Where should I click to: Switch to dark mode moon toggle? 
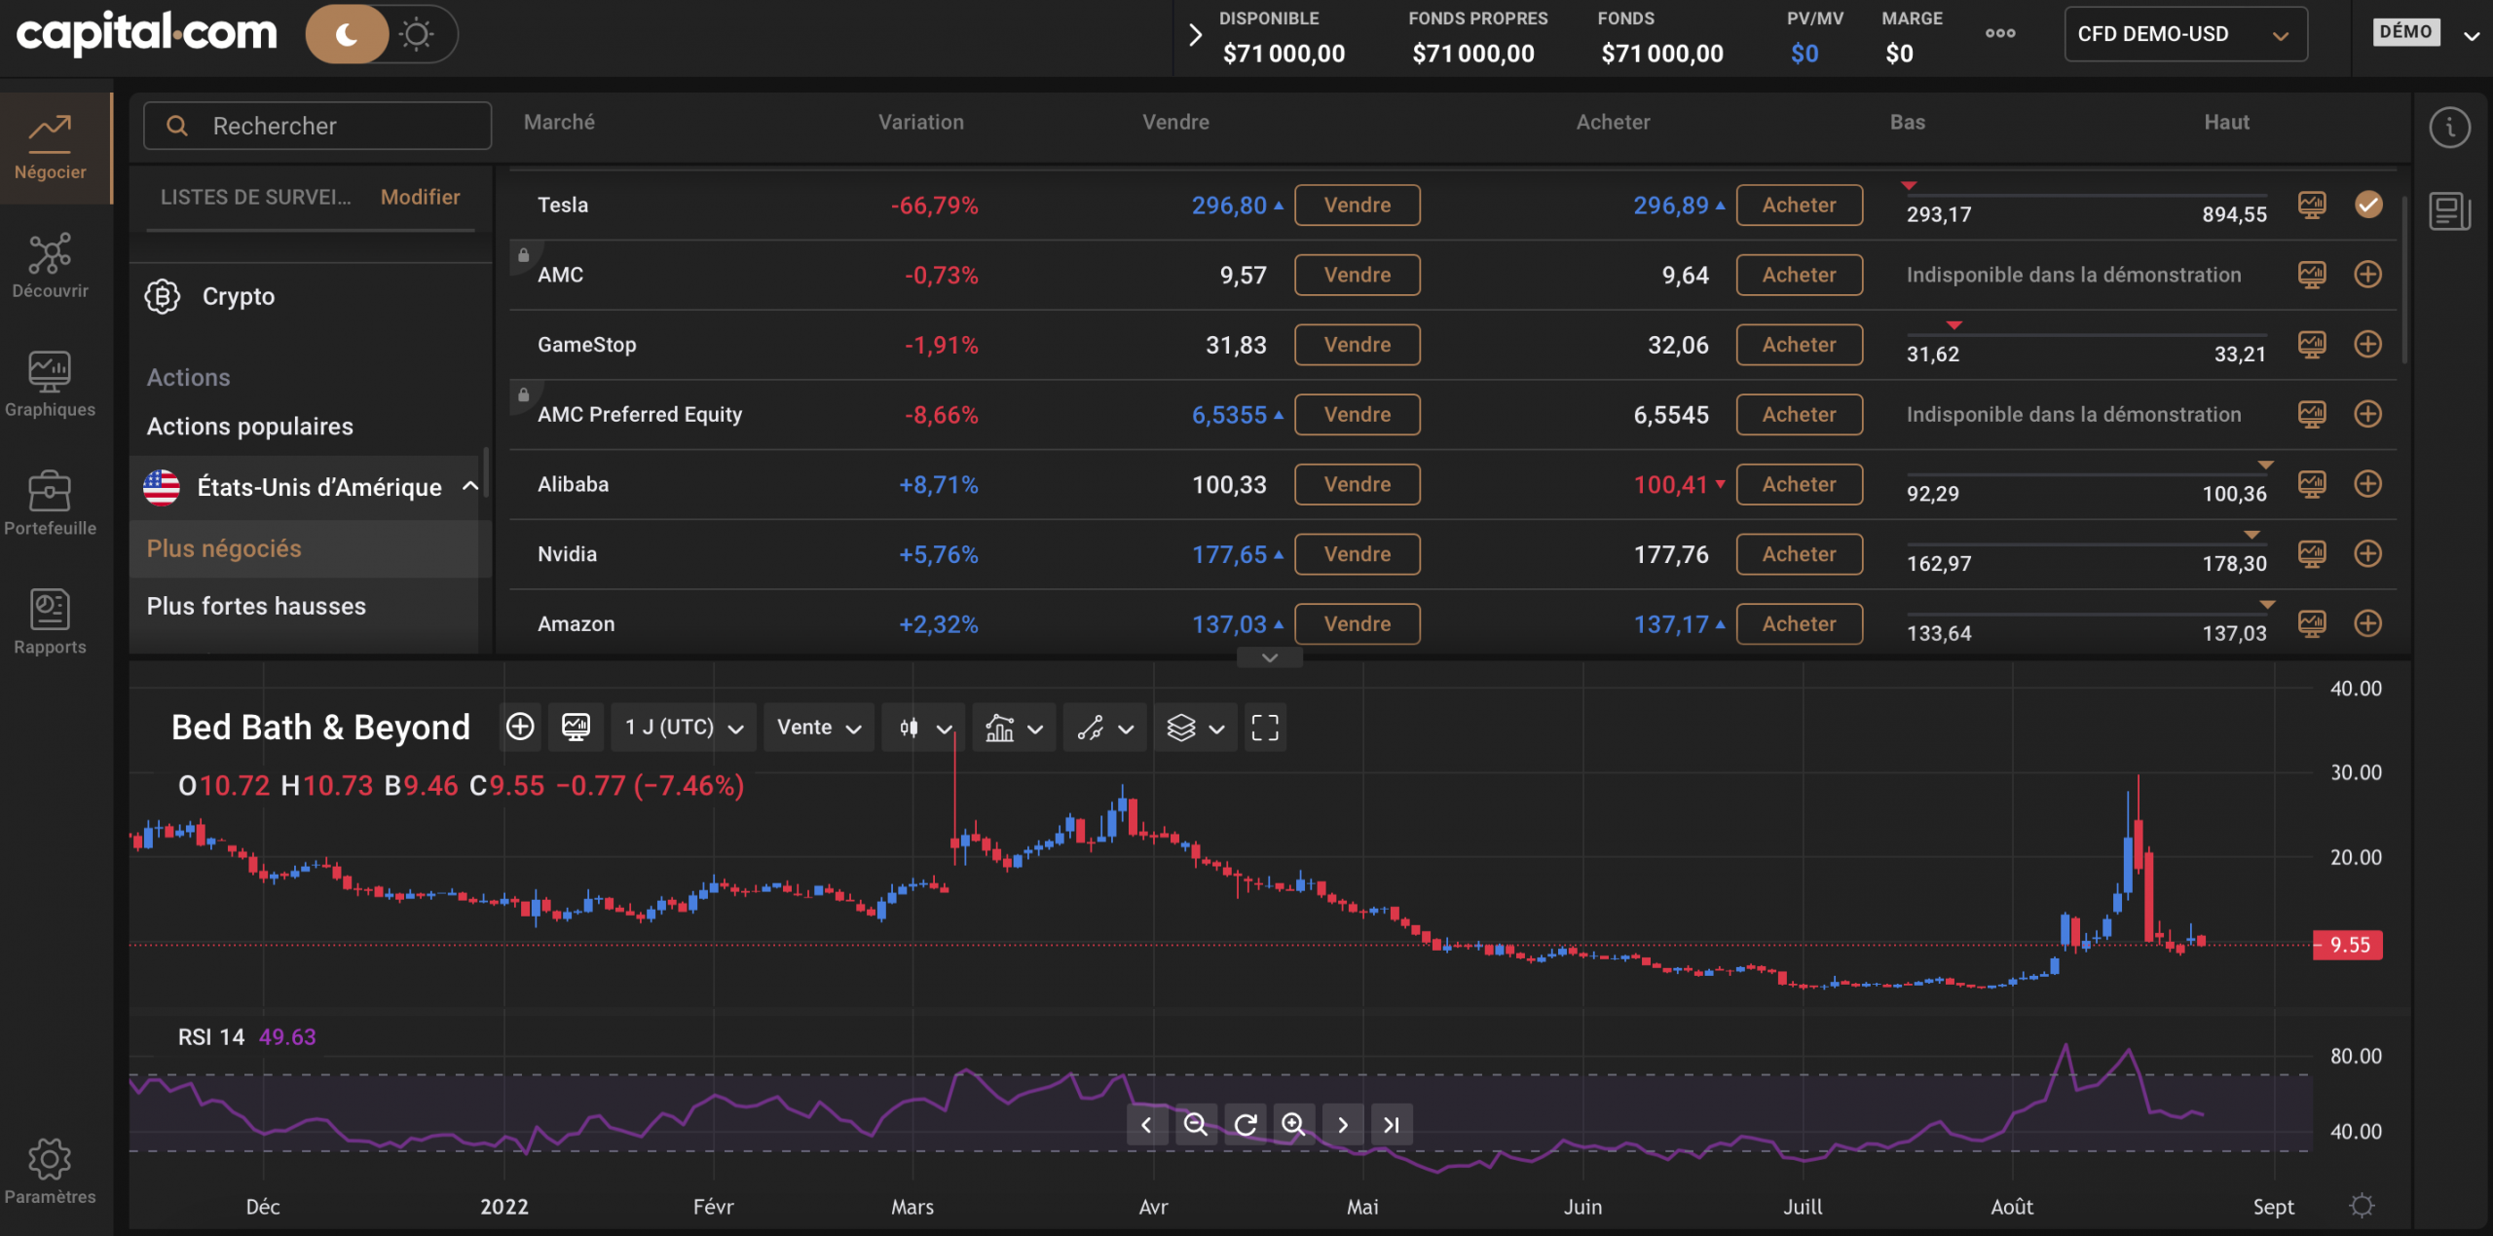pos(348,35)
